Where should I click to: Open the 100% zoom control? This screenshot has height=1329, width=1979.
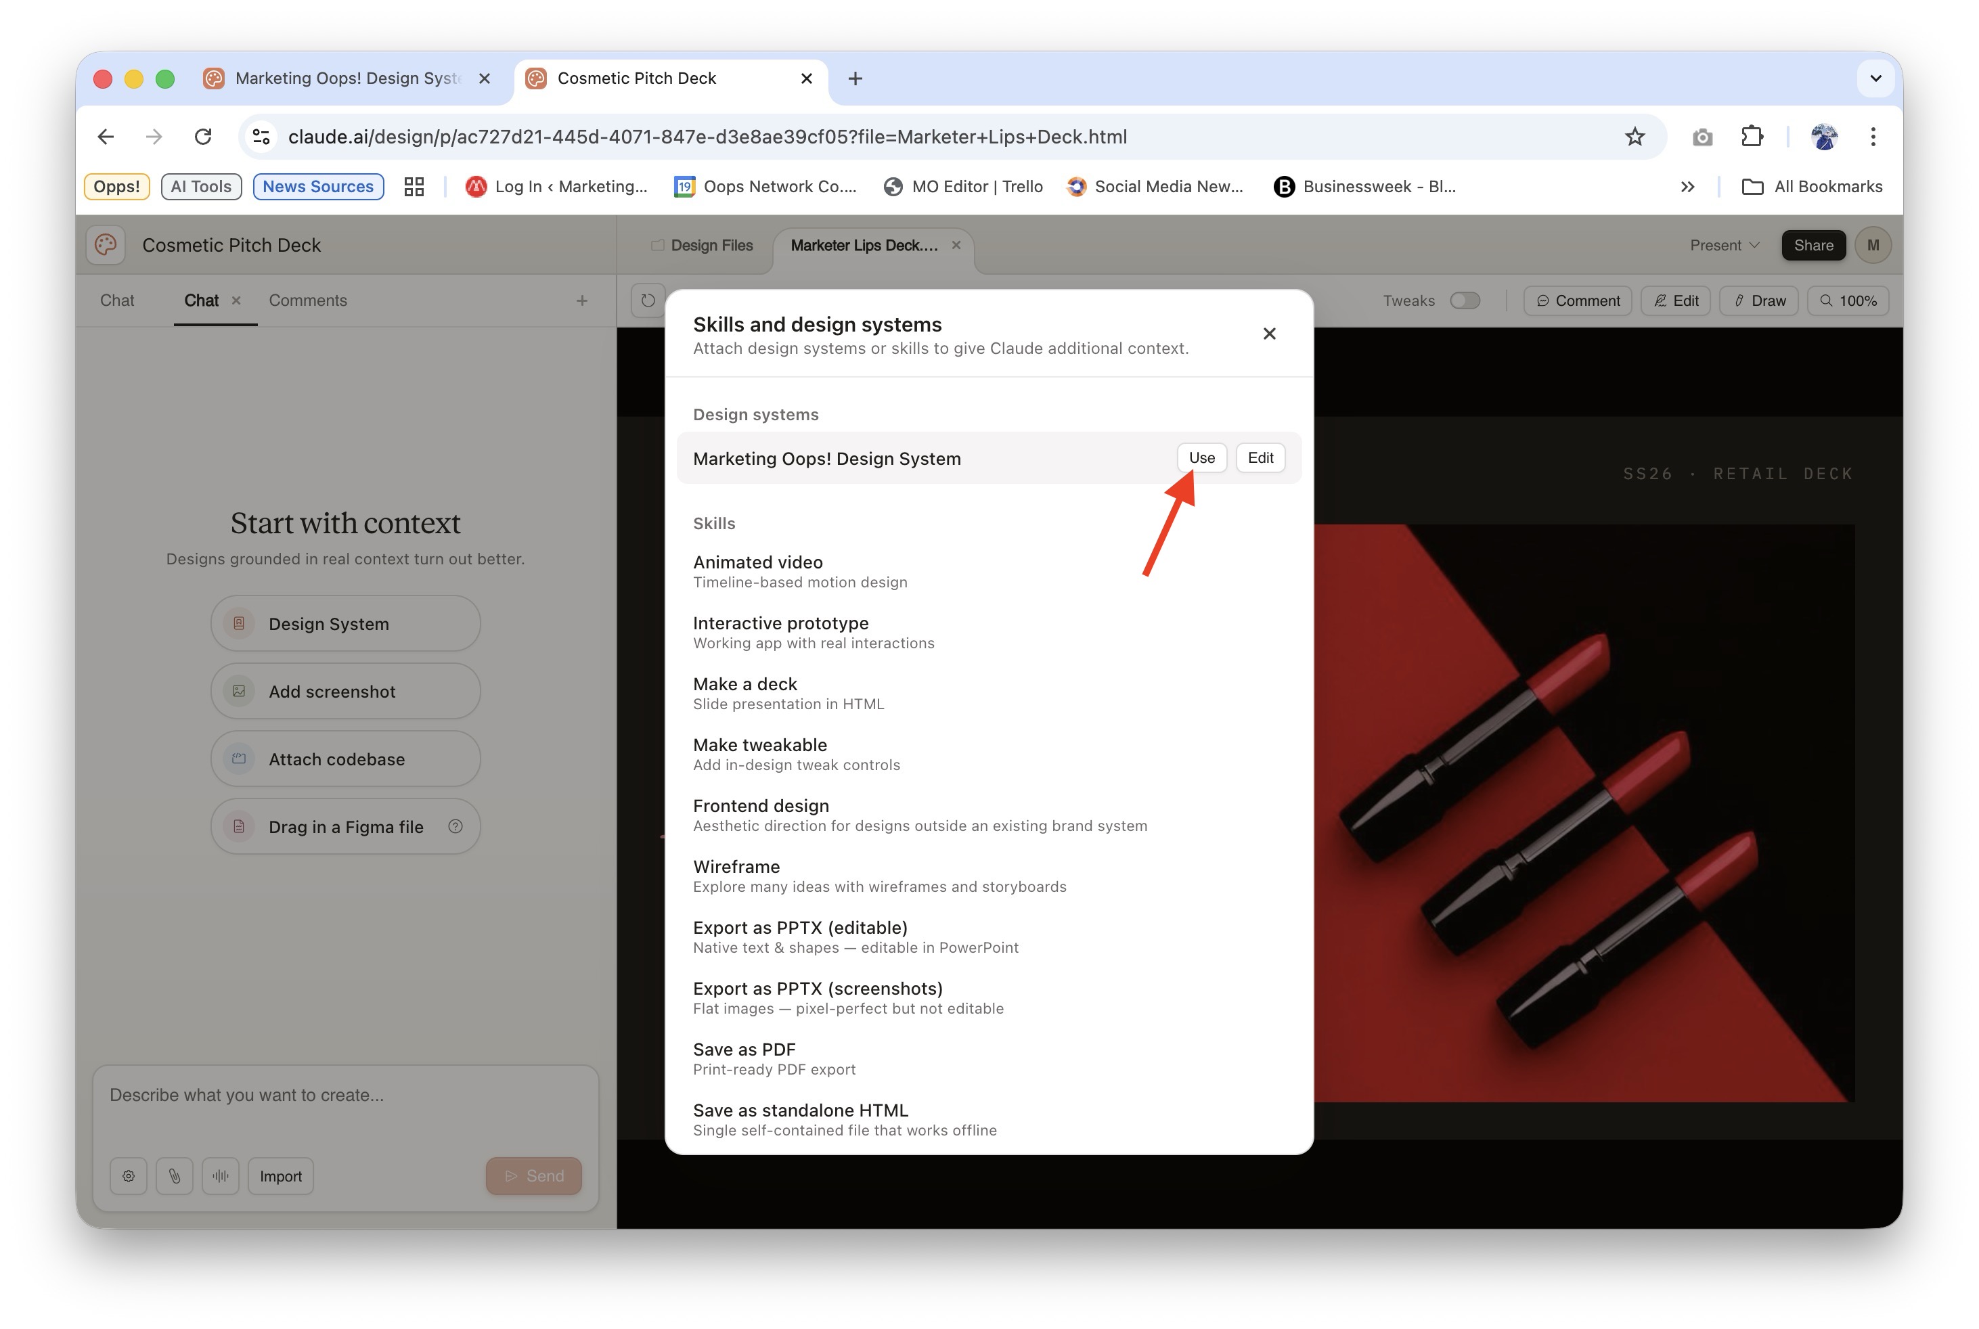1848,301
